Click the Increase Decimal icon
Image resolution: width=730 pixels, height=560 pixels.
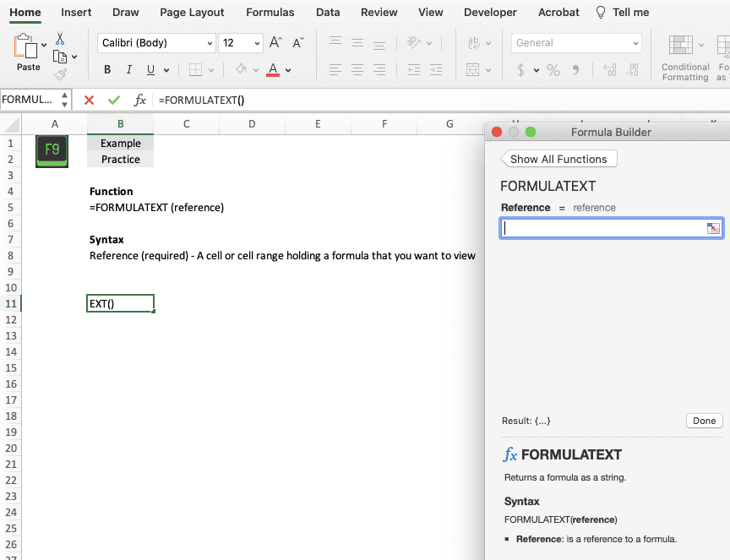point(610,70)
